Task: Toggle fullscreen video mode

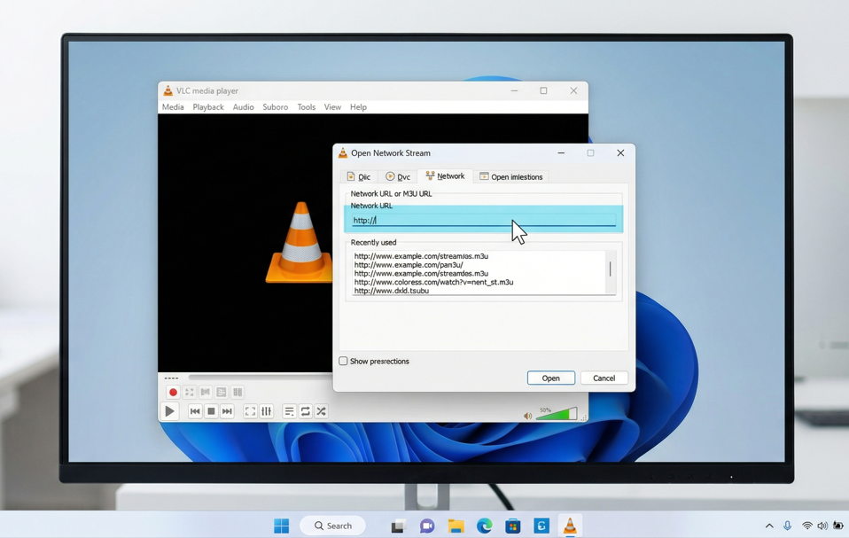Action: coord(250,411)
